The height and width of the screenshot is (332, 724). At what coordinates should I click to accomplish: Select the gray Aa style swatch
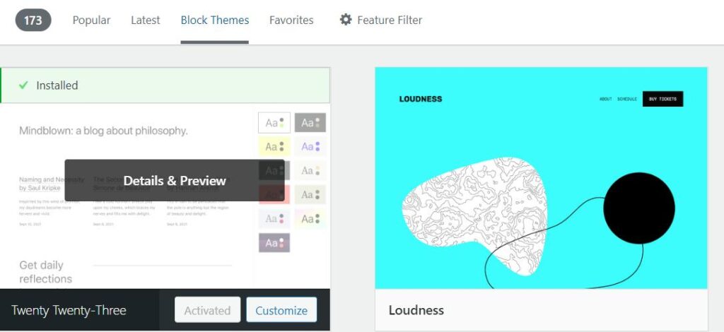(x=310, y=123)
